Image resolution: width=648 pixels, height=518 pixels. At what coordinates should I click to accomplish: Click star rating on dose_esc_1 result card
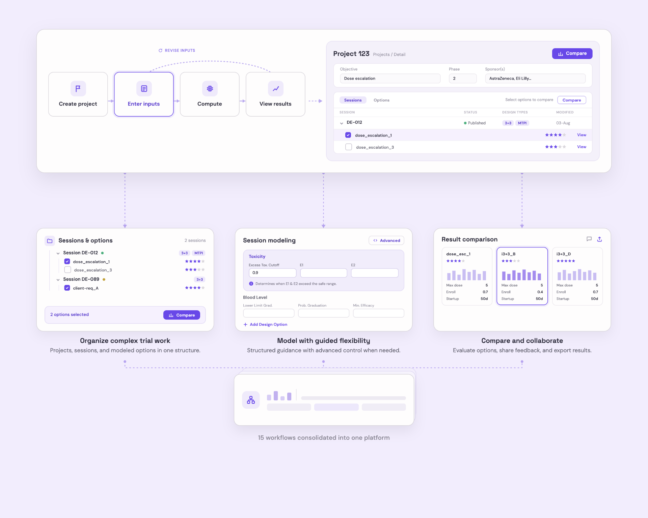(456, 261)
